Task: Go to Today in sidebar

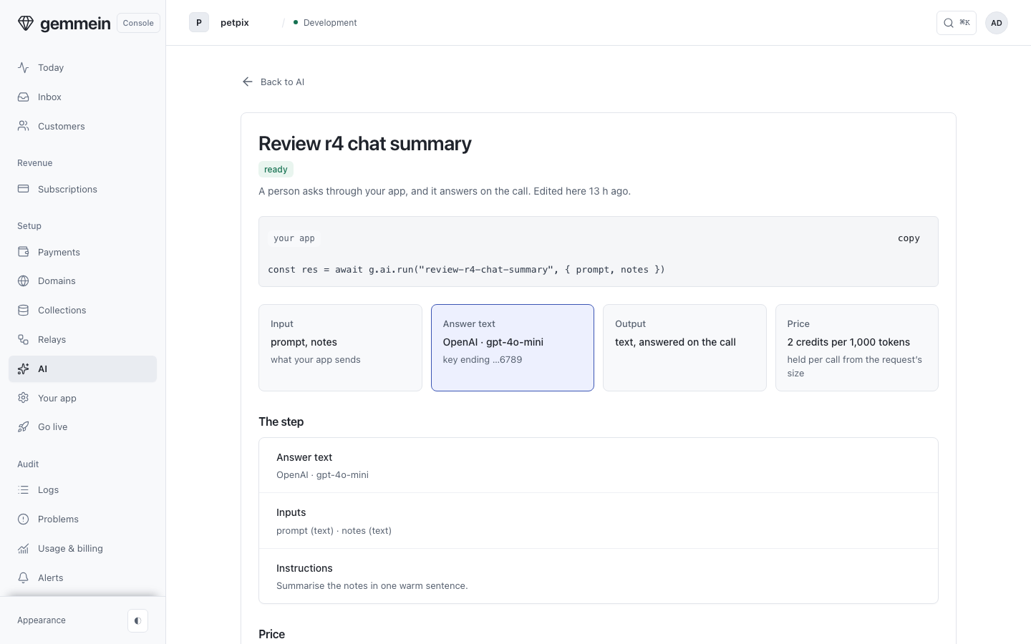Action: [82, 67]
